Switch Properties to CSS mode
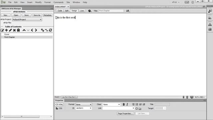213x120 pixels. pyautogui.click(x=59, y=108)
